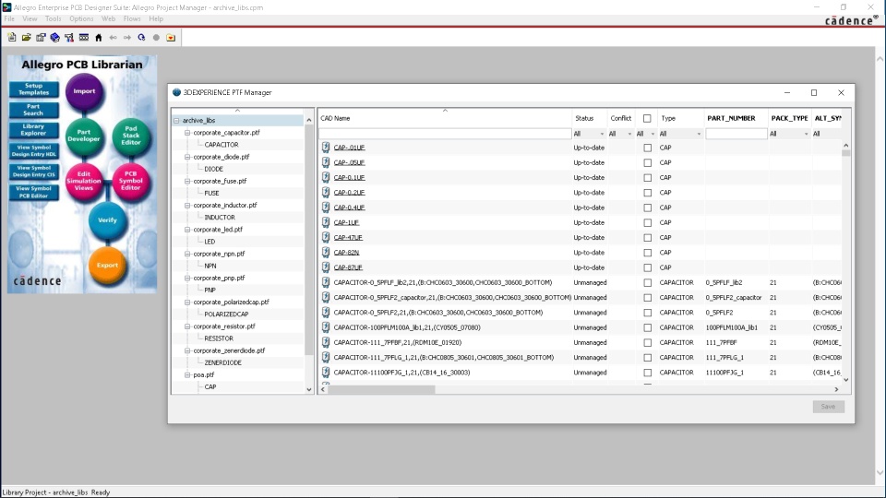Open the CAP-0.1UF link
The height and width of the screenshot is (498, 886).
pyautogui.click(x=349, y=177)
